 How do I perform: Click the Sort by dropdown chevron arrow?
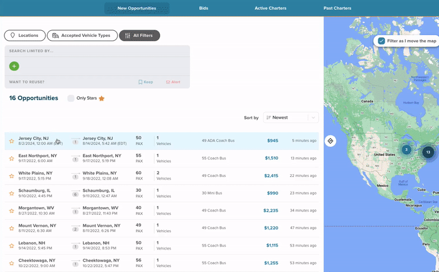tap(313, 118)
